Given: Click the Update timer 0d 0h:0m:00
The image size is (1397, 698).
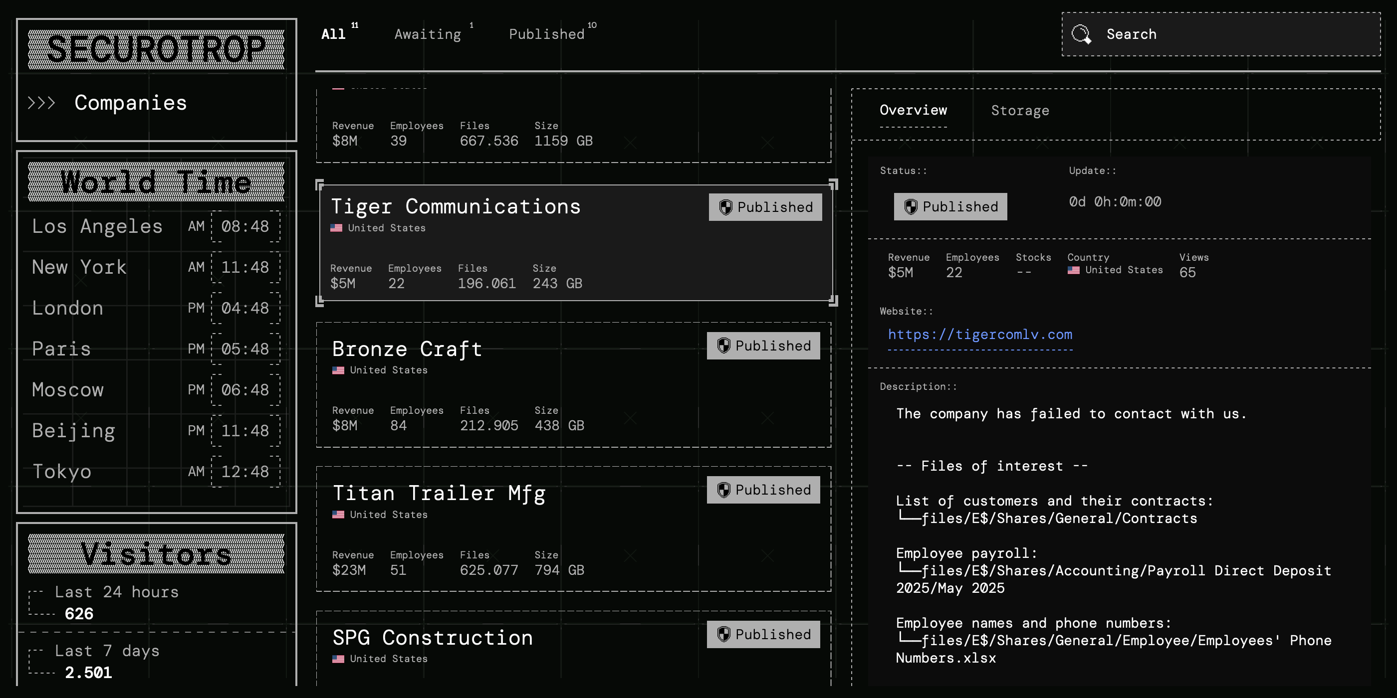Looking at the screenshot, I should tap(1115, 201).
